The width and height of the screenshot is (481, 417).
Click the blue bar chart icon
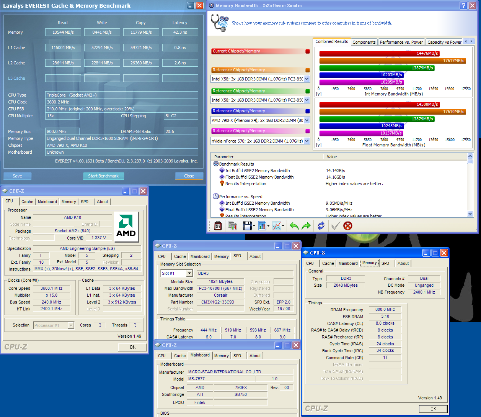[x=262, y=226]
